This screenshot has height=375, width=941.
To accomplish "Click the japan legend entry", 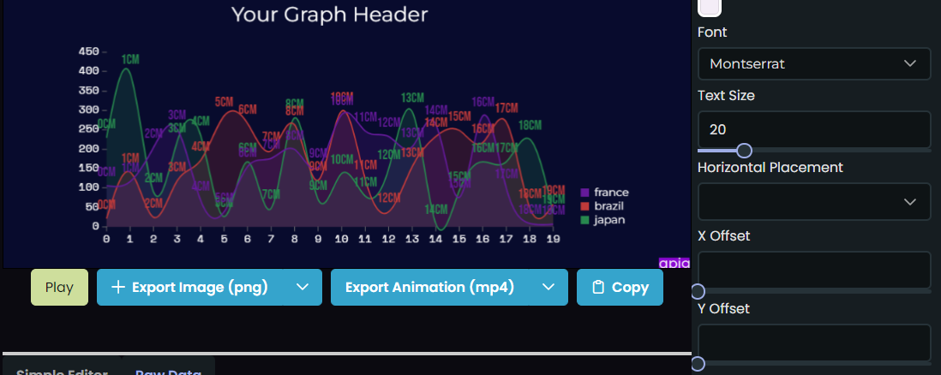I will click(602, 220).
